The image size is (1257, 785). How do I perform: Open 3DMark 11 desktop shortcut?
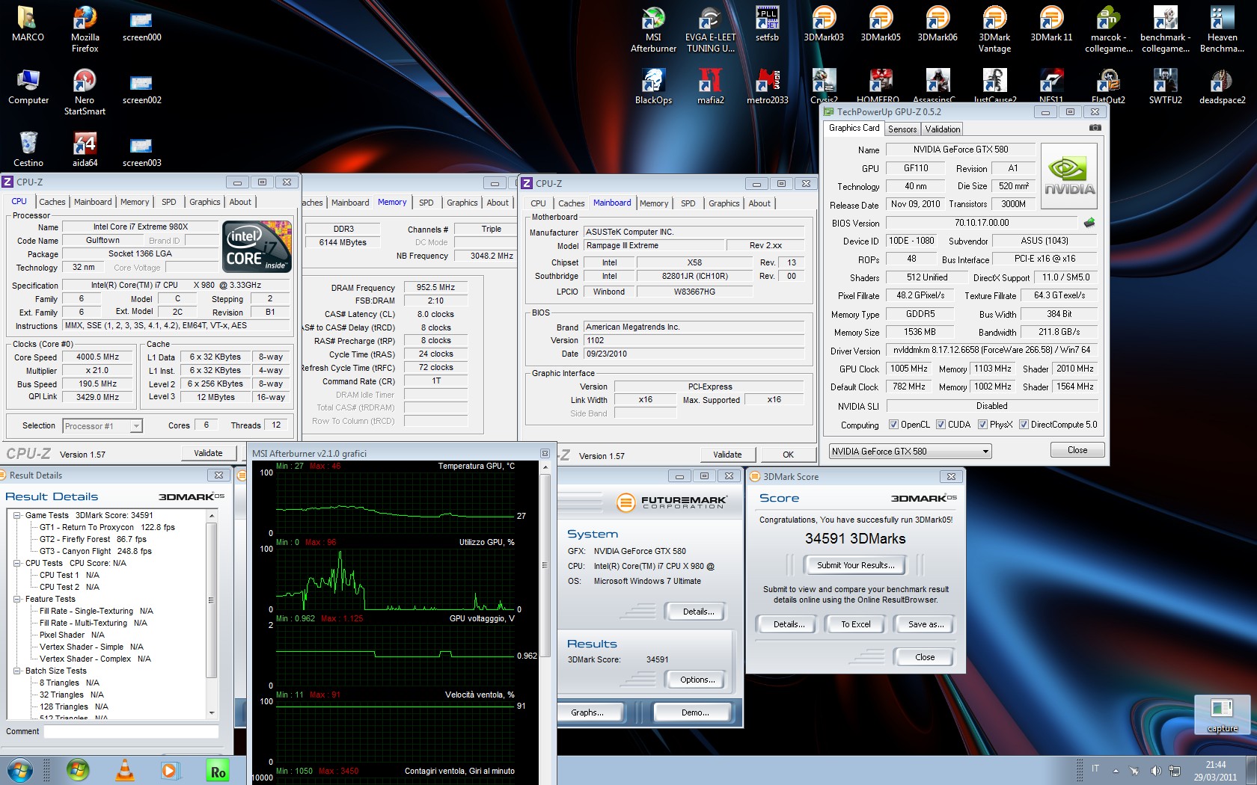(x=1051, y=23)
